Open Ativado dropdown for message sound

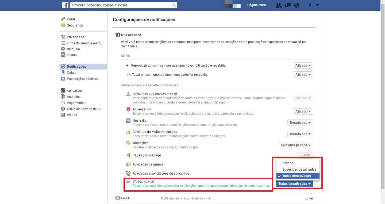point(303,75)
